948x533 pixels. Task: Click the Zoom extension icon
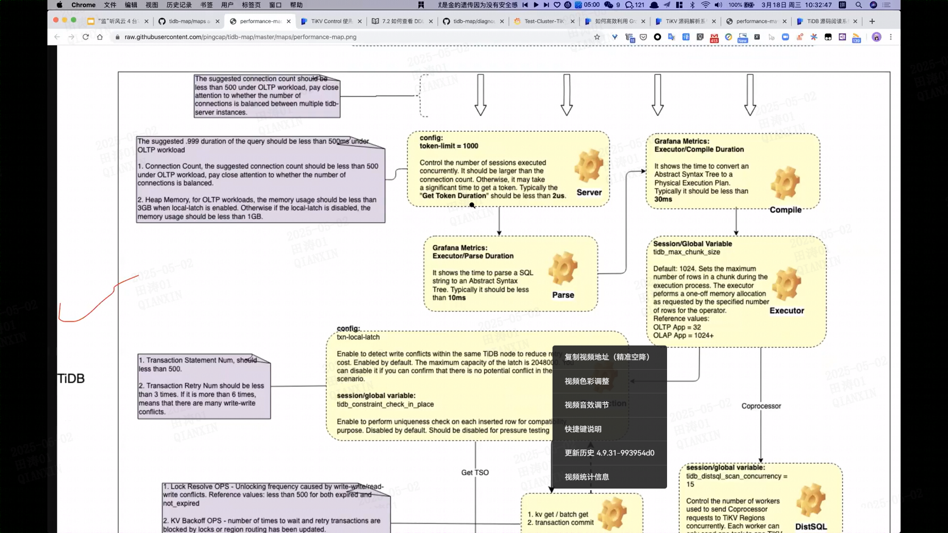[x=785, y=37]
